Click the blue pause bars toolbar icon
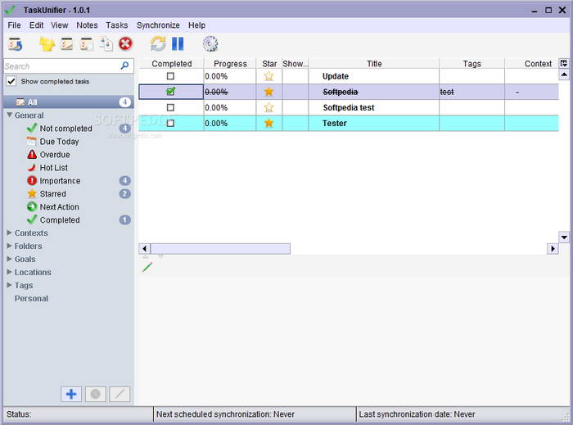This screenshot has width=573, height=425. pos(178,44)
